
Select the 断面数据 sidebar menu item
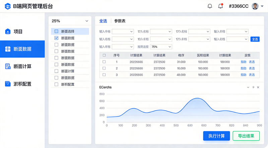(22, 49)
